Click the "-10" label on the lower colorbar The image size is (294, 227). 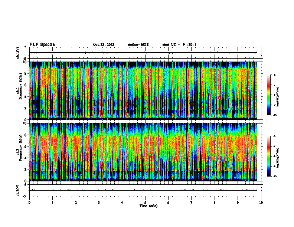tap(274, 177)
